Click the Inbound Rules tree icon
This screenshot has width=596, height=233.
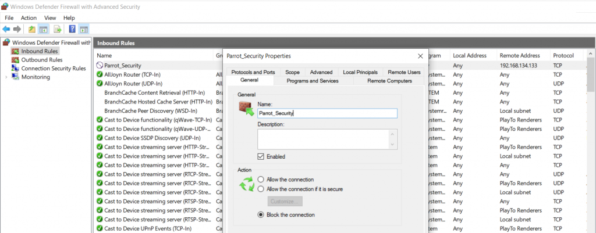pos(15,51)
